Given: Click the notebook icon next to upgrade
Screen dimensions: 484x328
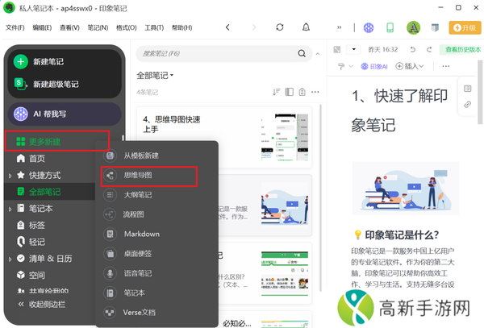Looking at the screenshot, I should click(x=435, y=27).
